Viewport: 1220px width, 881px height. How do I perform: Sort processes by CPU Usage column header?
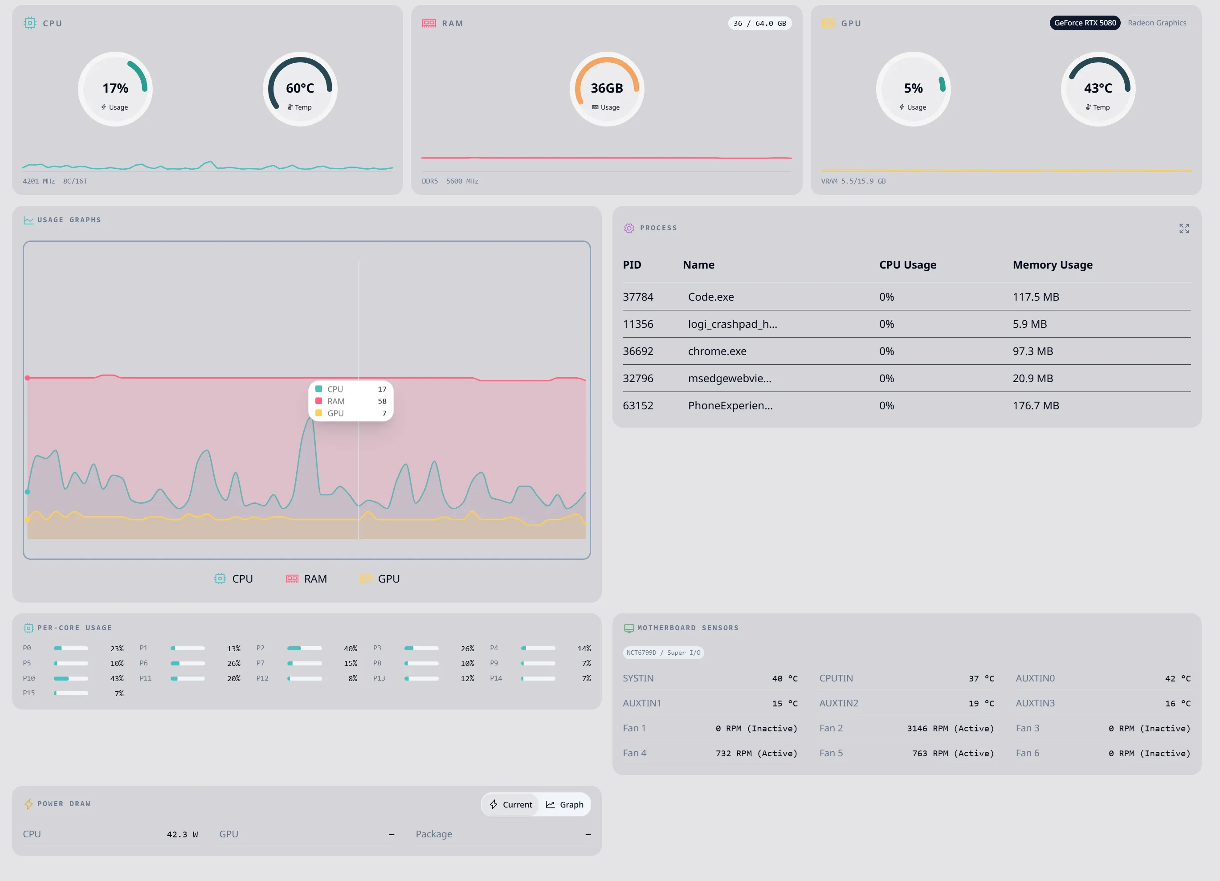tap(907, 265)
